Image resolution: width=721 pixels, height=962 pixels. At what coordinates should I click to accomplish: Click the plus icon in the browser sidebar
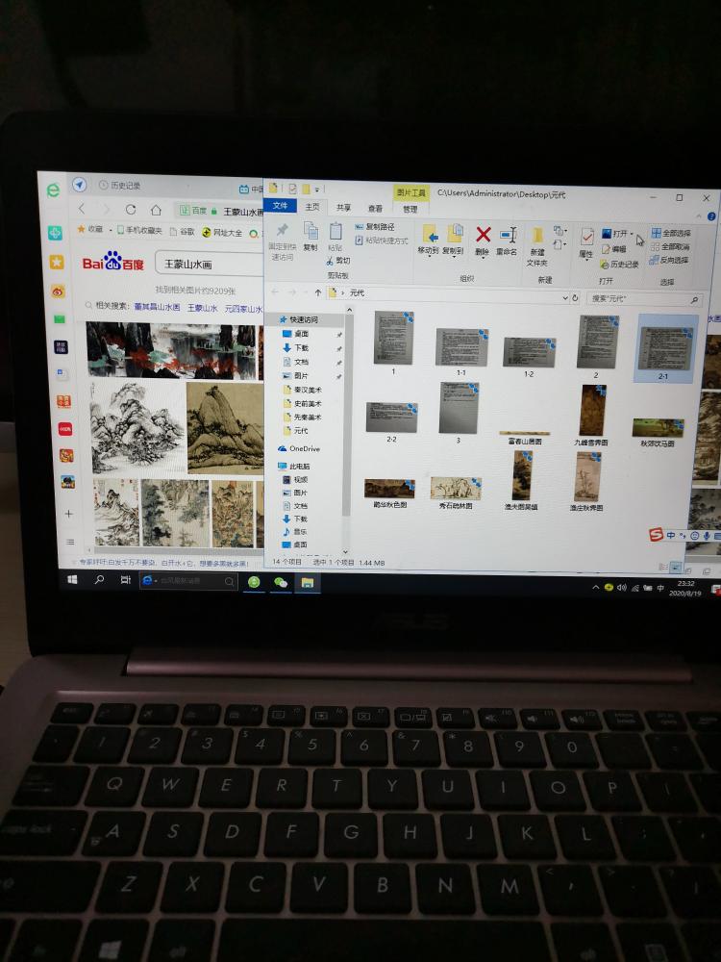click(x=69, y=514)
